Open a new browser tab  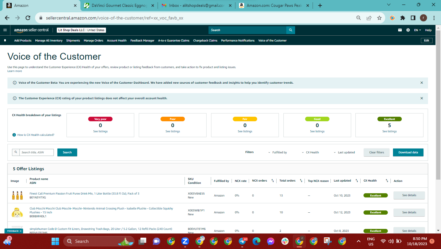[x=320, y=6]
